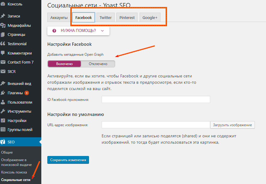This screenshot has width=266, height=184.
Task: Click the StCR envelope icon
Action: pos(3,71)
